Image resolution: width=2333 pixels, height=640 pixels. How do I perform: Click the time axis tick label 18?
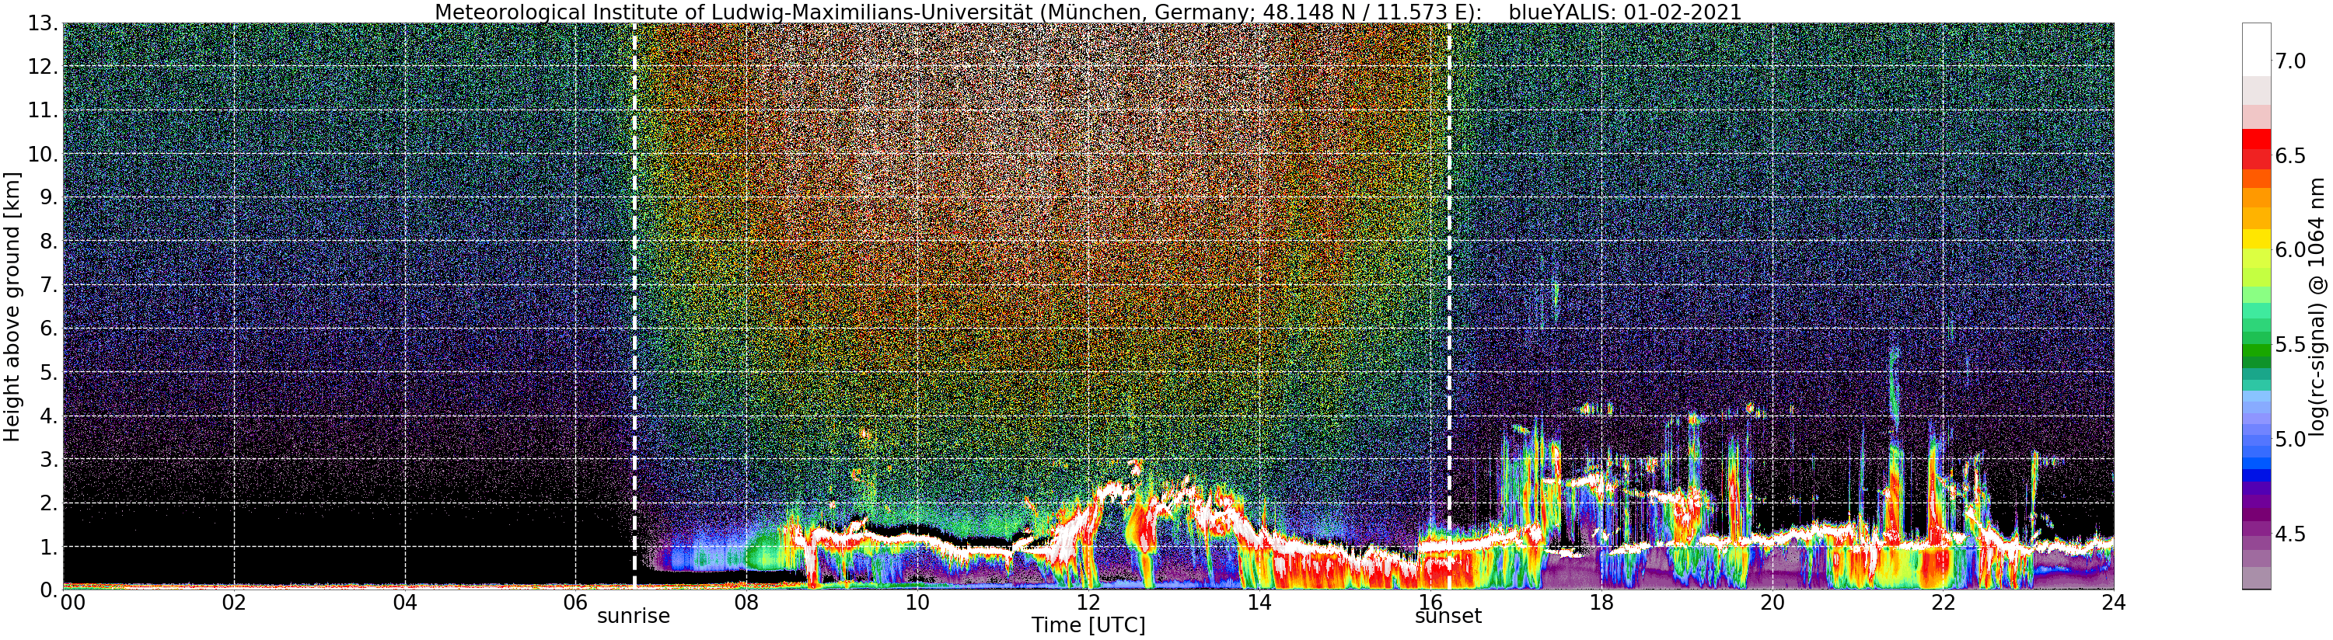[x=1601, y=602]
